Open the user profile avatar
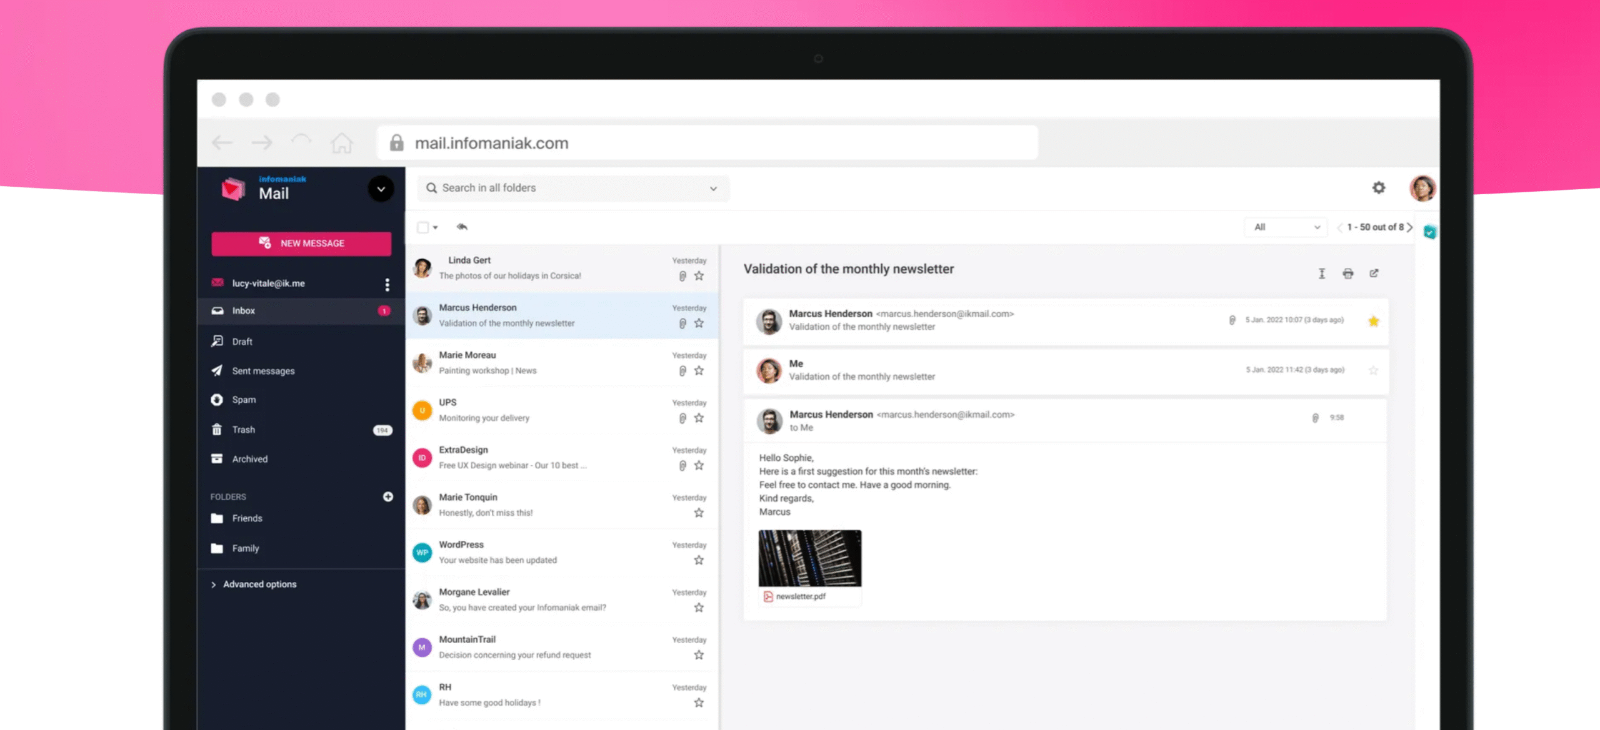1600x730 pixels. pos(1422,188)
